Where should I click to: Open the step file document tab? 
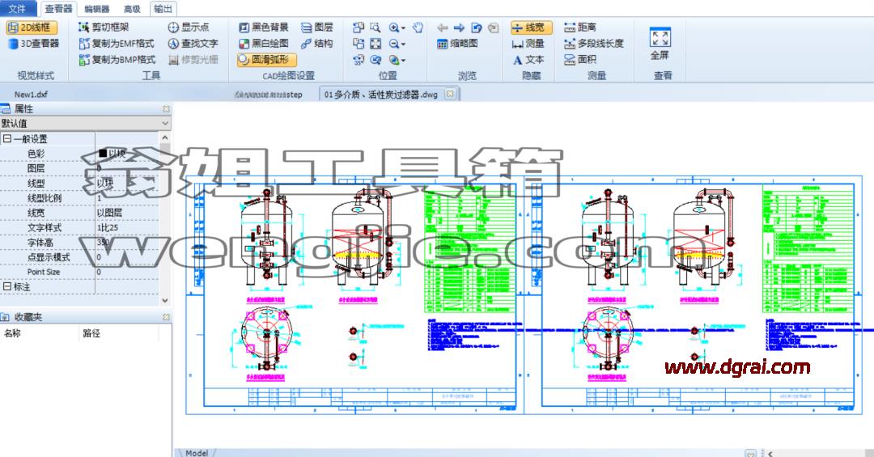(x=269, y=94)
